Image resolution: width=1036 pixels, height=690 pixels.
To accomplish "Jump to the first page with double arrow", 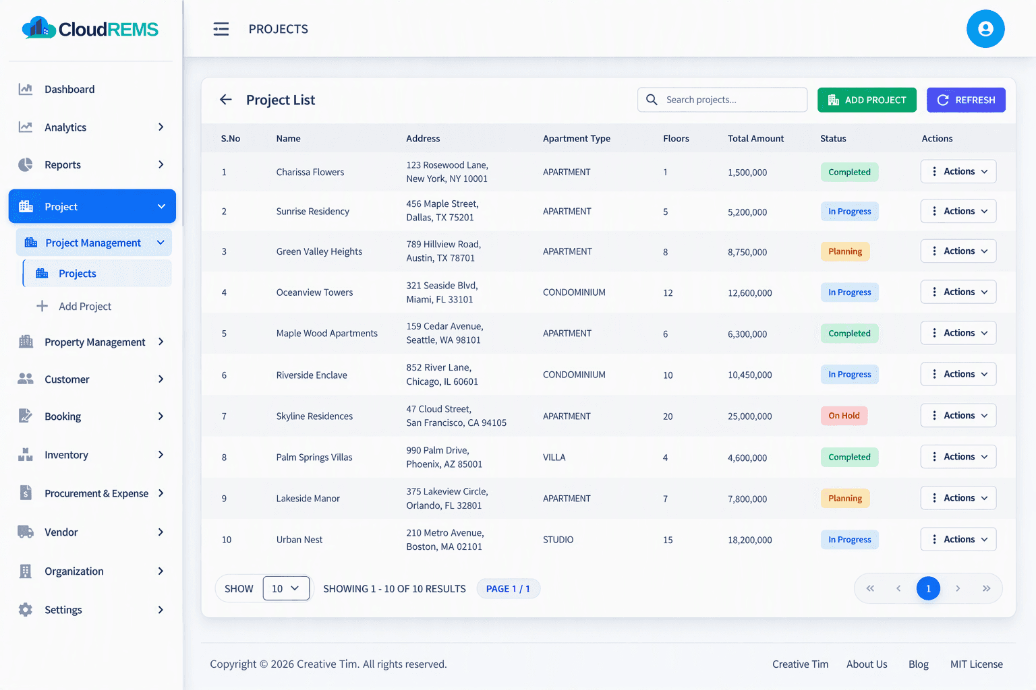I will point(870,588).
